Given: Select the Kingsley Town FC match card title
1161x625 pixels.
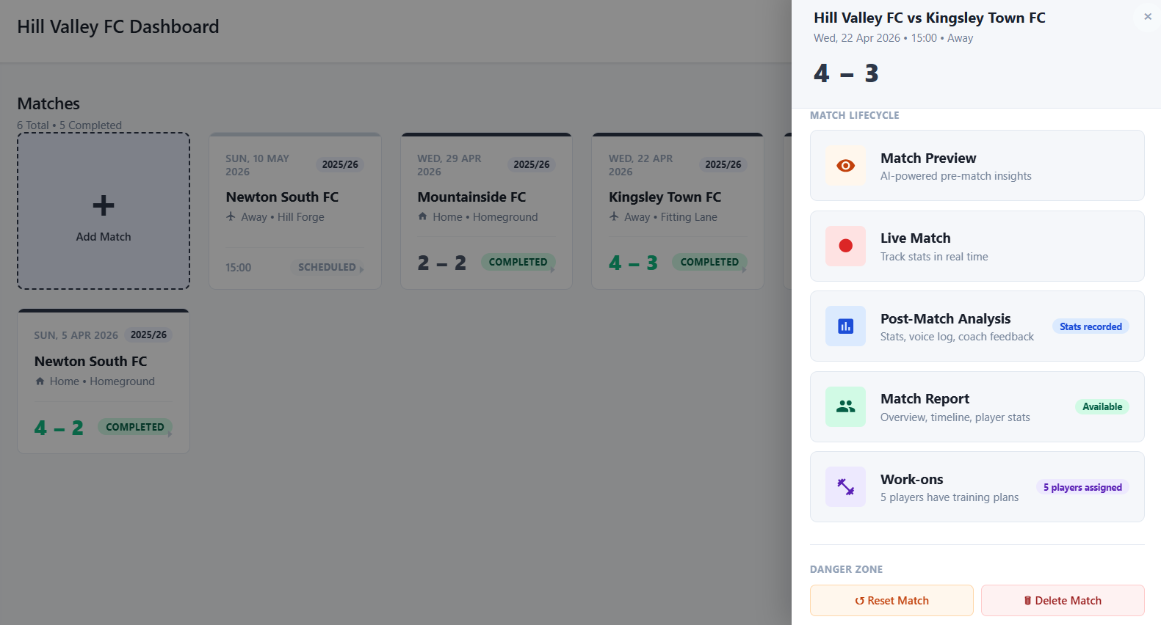Looking at the screenshot, I should [x=665, y=197].
